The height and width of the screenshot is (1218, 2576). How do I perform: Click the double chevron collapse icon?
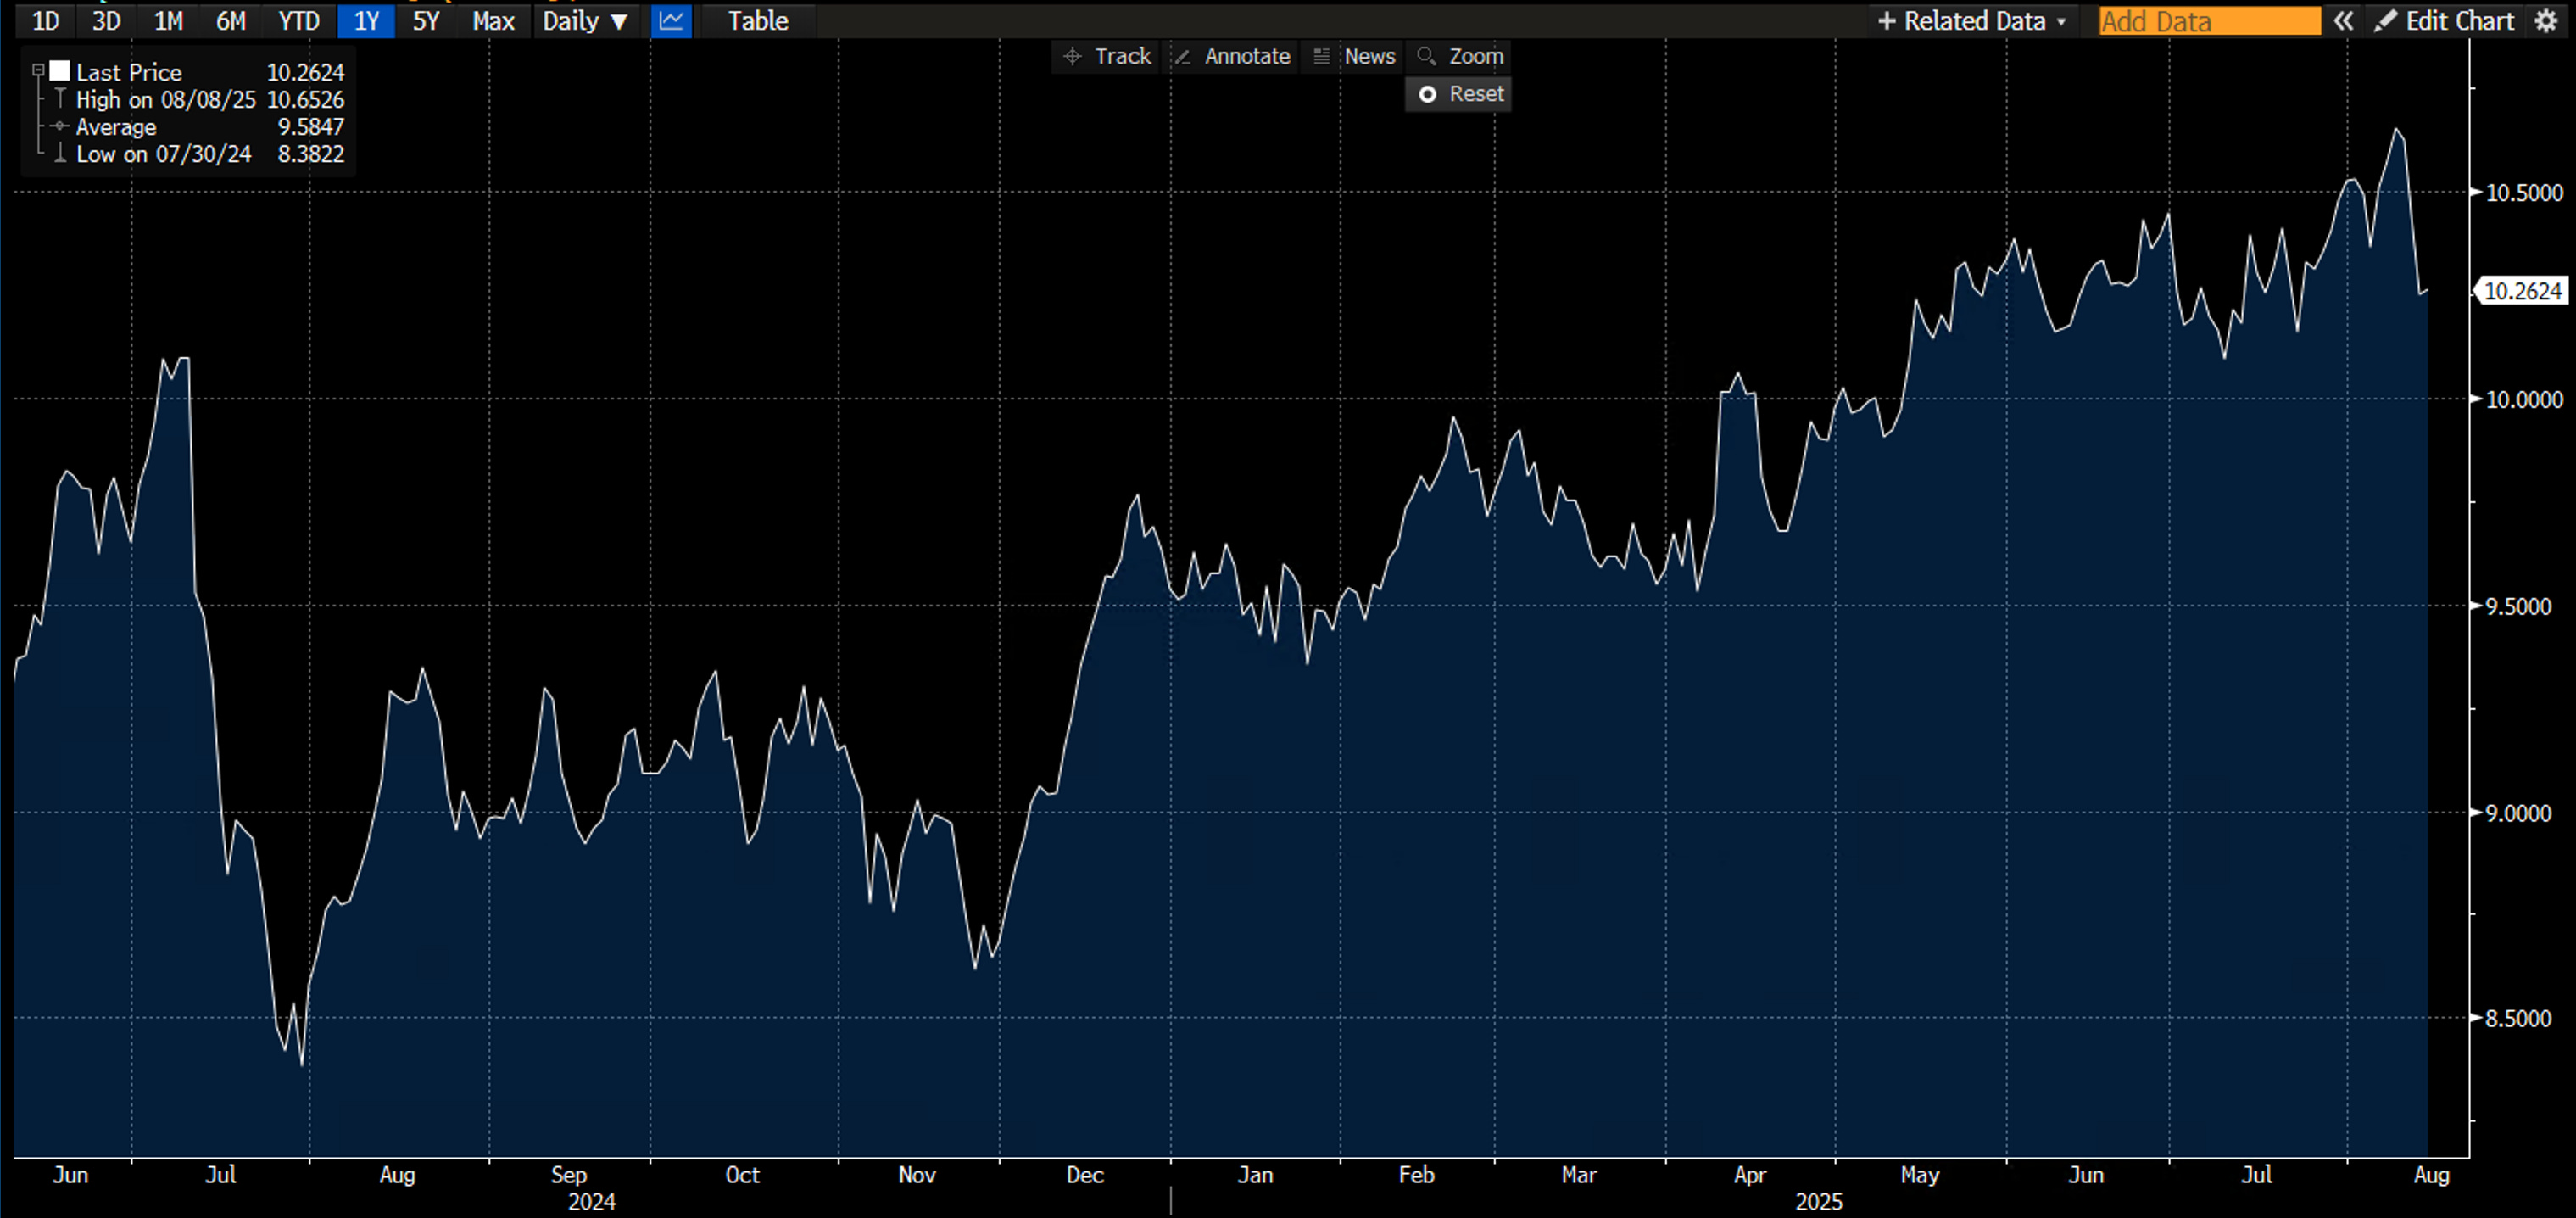tap(2343, 21)
